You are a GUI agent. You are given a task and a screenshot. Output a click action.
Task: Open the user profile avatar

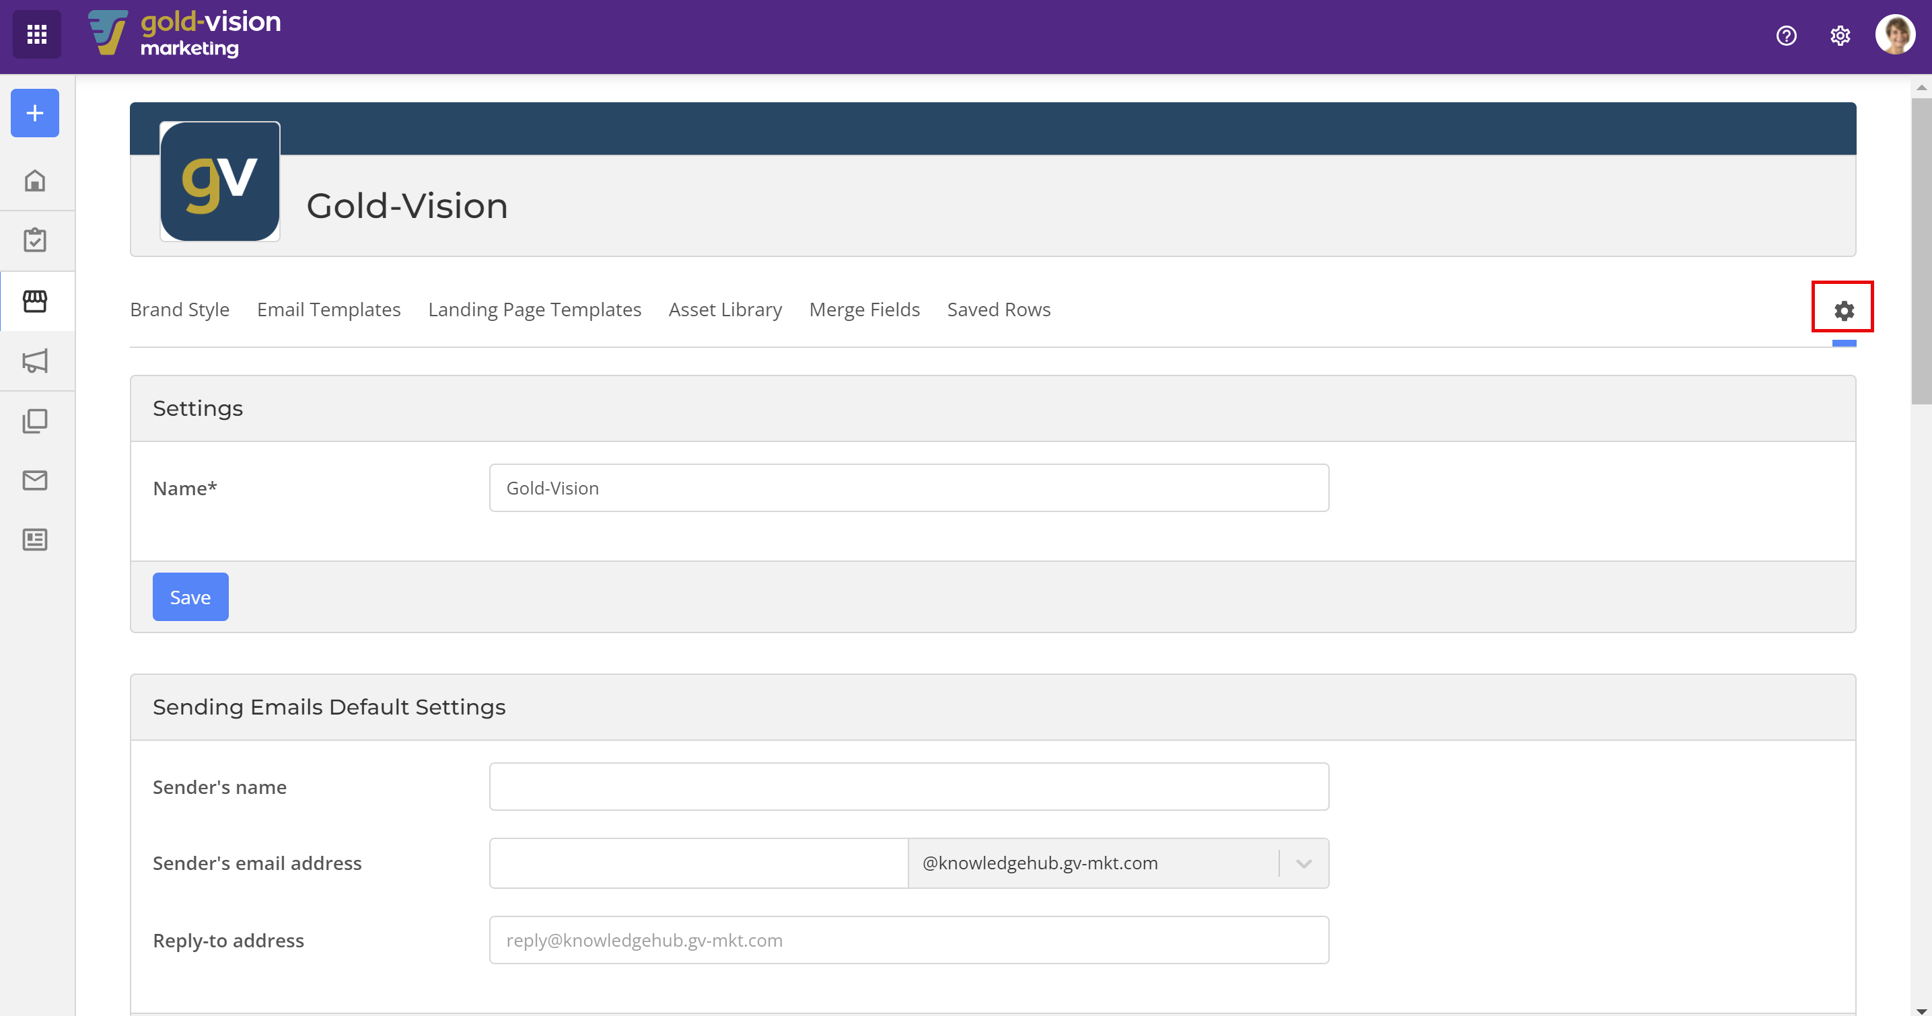(1895, 34)
